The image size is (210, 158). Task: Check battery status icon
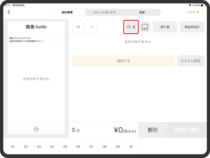click(x=203, y=5)
